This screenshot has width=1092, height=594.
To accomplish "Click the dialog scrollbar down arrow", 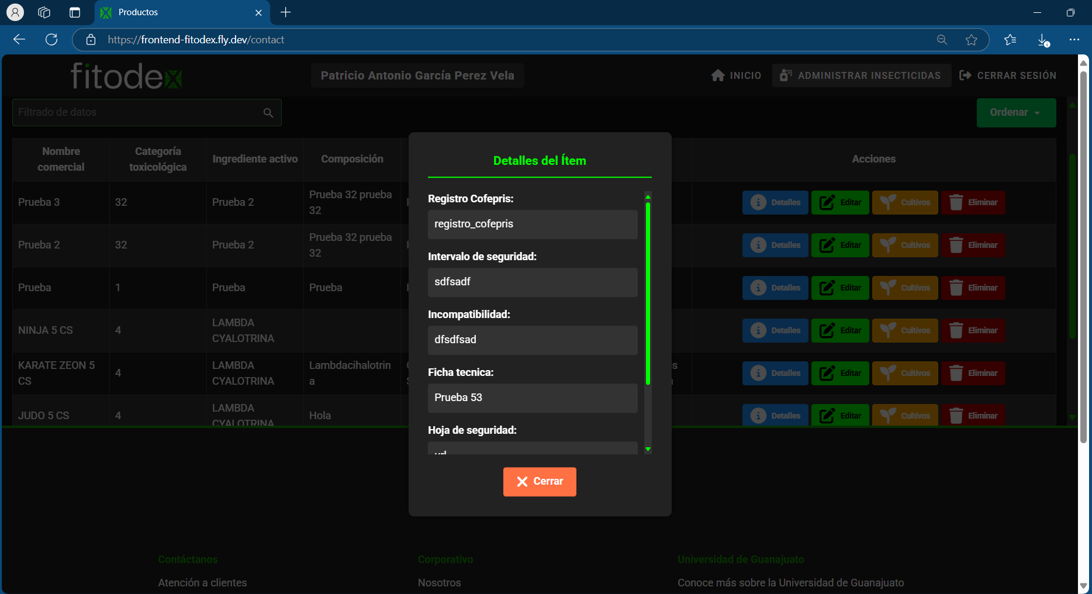I will [648, 449].
